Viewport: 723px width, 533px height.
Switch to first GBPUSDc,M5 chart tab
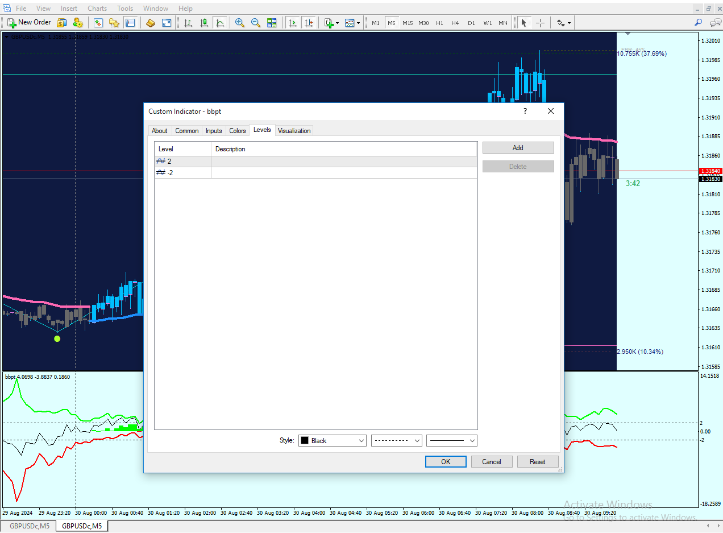[30, 526]
